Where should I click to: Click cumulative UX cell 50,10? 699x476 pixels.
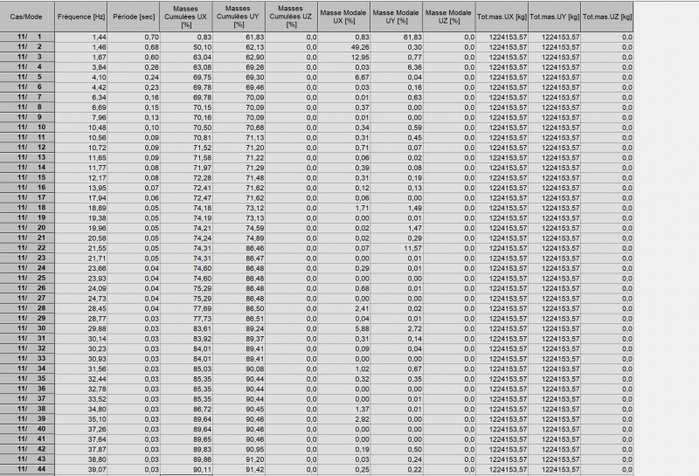click(x=186, y=47)
